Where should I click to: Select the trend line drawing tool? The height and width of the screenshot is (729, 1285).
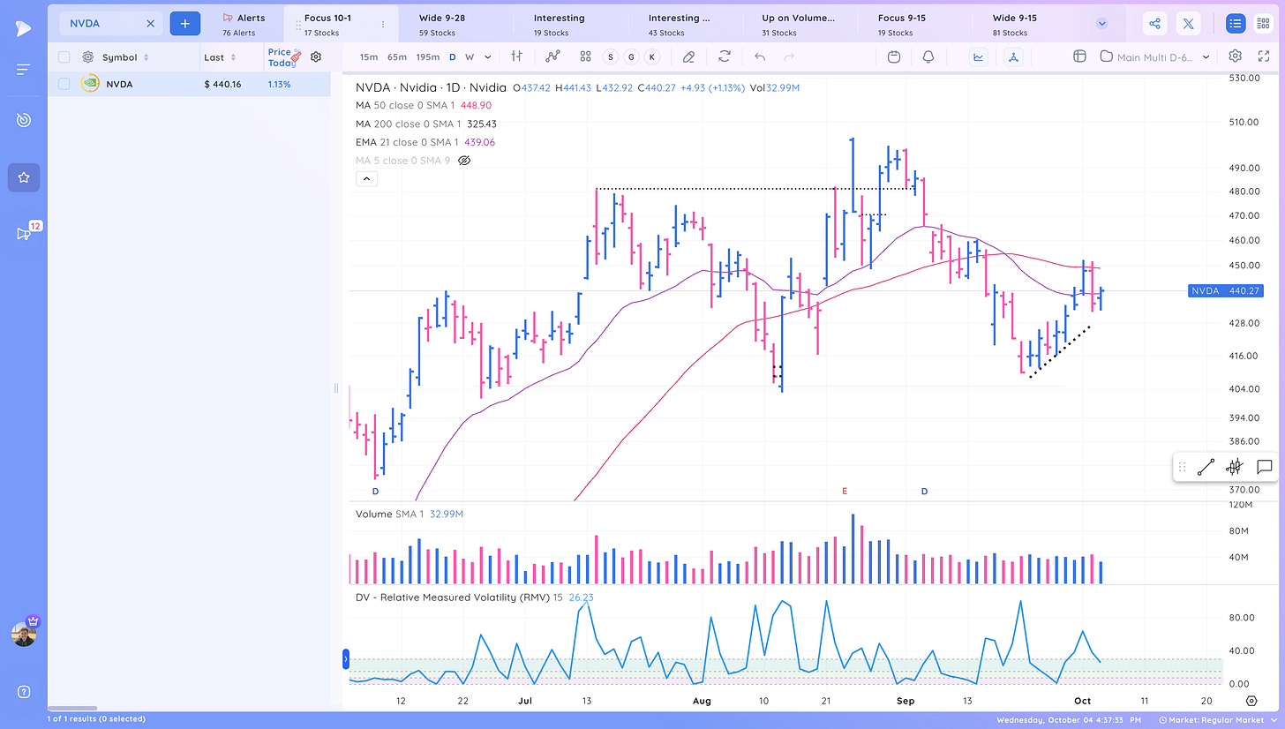pyautogui.click(x=1206, y=467)
